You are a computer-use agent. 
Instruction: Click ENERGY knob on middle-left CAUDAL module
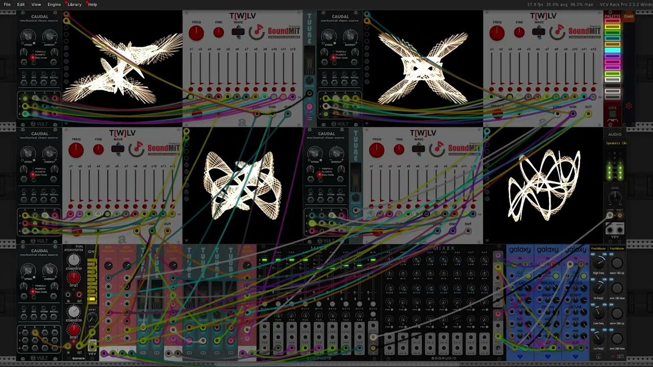[x=49, y=152]
